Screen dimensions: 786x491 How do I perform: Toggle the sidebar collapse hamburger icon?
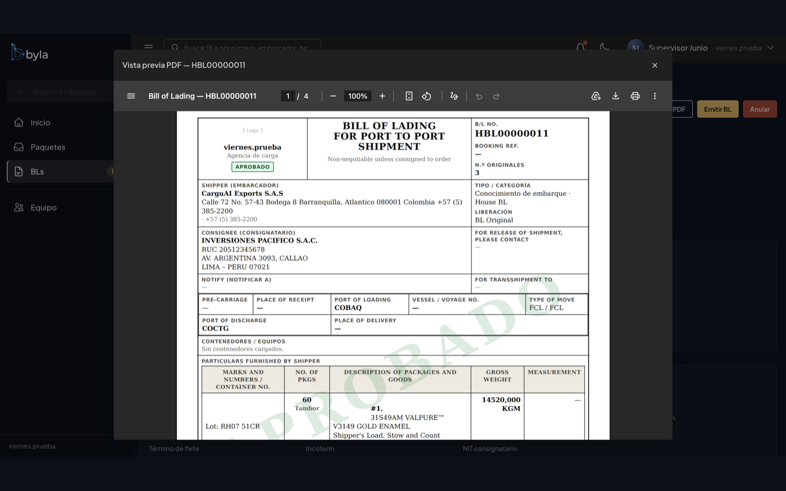[148, 47]
